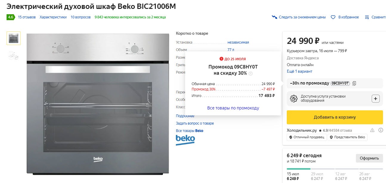The width and height of the screenshot is (386, 183).
Task: Expand product details via Подробнее
Action: (x=185, y=116)
